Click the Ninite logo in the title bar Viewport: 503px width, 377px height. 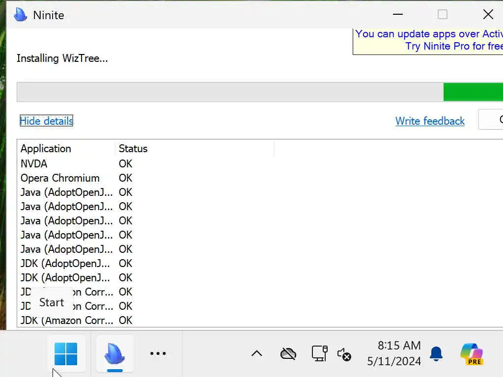tap(21, 15)
